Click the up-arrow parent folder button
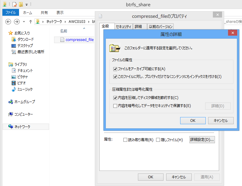 31,22
